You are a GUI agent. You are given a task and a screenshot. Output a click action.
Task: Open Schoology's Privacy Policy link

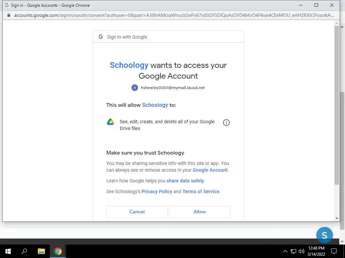157,191
